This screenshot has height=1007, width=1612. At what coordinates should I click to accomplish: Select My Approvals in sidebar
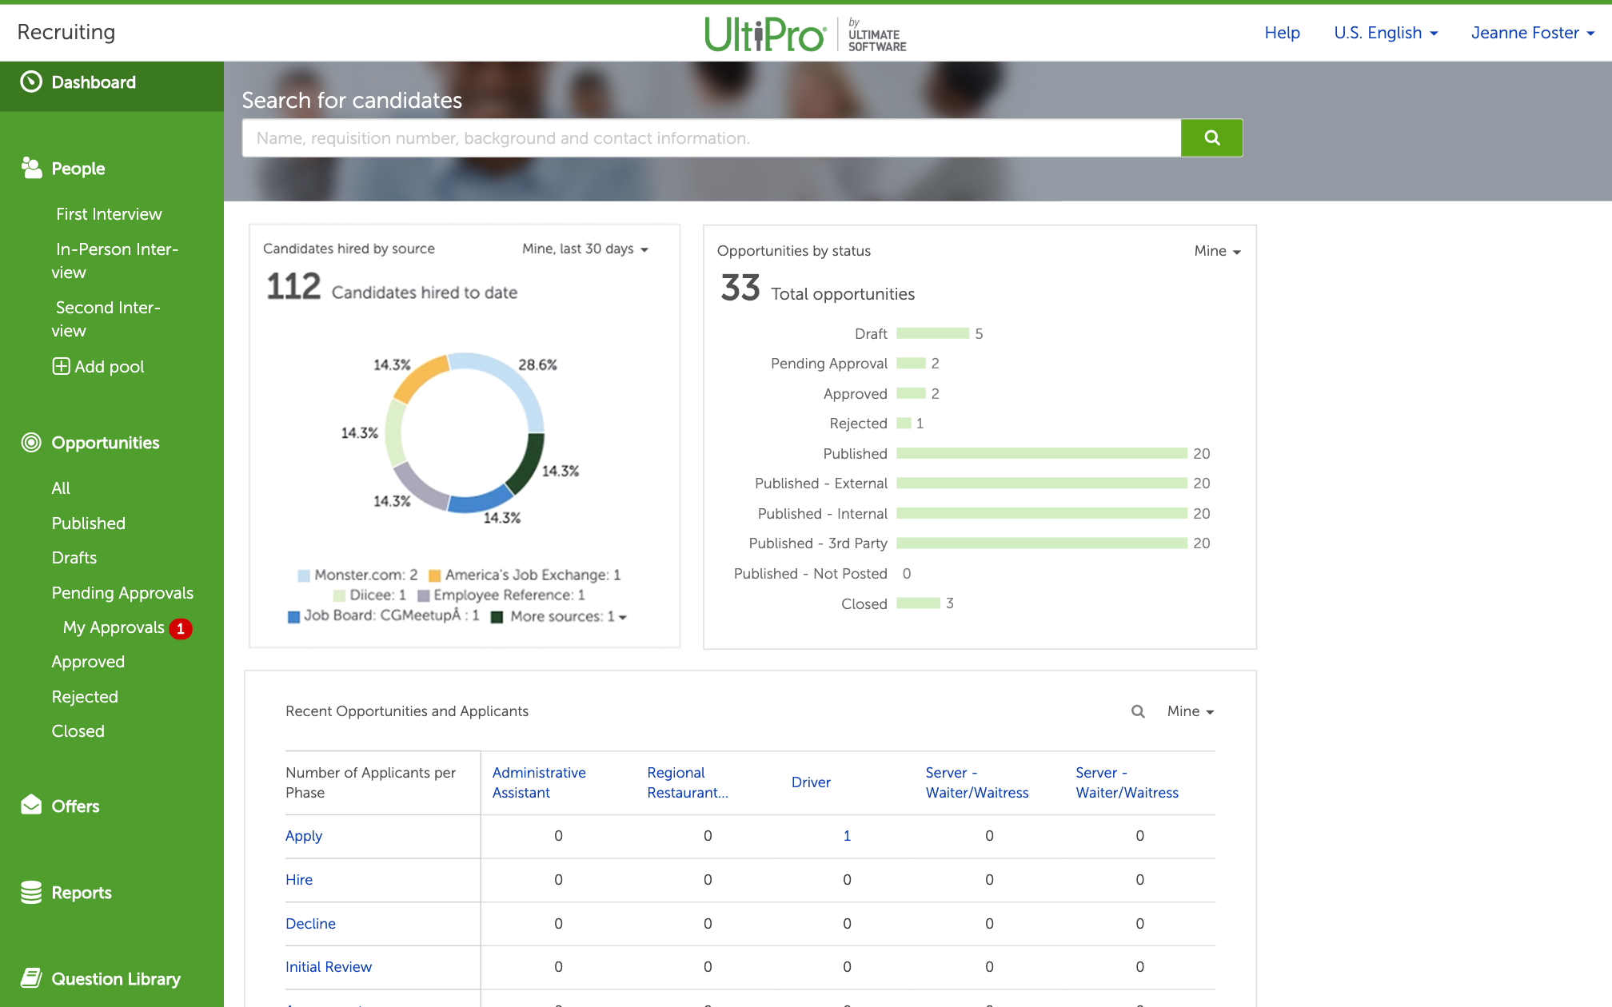tap(114, 627)
